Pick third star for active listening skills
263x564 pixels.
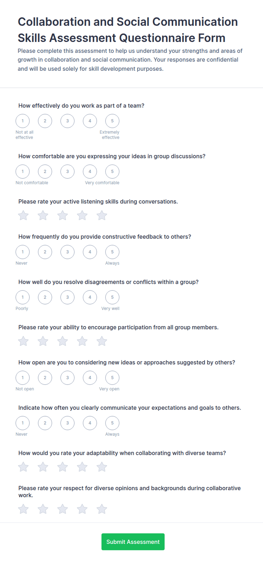[x=62, y=215]
